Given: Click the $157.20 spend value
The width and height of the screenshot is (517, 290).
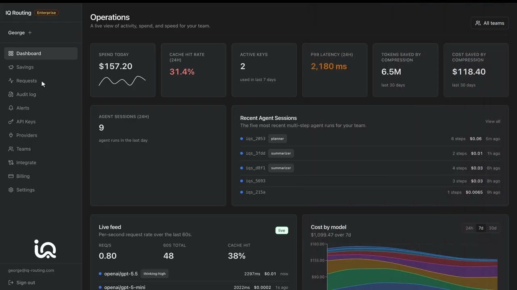Looking at the screenshot, I should (x=116, y=66).
